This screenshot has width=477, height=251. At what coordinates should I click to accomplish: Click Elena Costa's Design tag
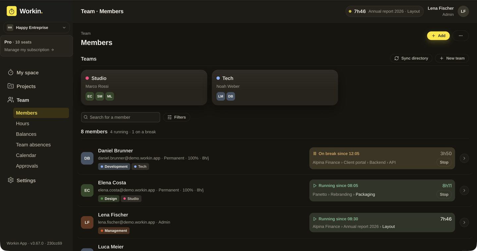coord(109,199)
